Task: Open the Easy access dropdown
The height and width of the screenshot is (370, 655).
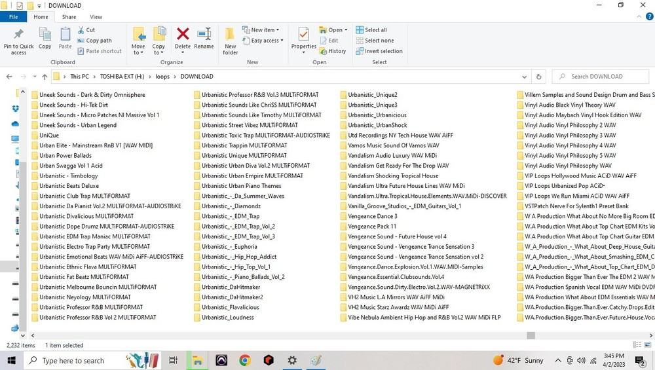Action: coord(263,41)
